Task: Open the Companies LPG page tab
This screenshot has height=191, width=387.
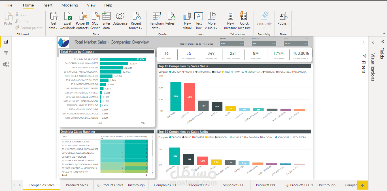Action: [x=166, y=185]
